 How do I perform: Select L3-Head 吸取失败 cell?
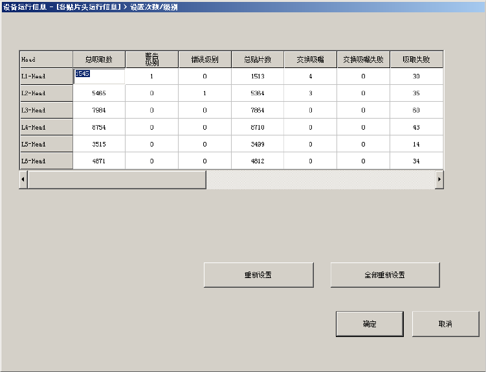pos(416,110)
